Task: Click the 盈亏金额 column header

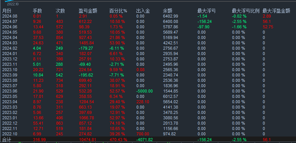Action: click(x=88, y=11)
